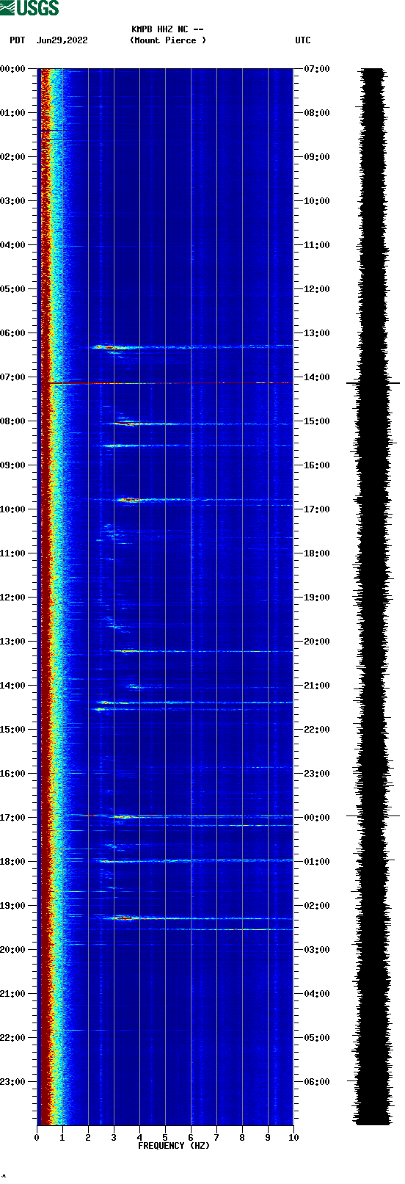
Task: Click the '10' frequency axis tick label
Action: click(x=293, y=1138)
